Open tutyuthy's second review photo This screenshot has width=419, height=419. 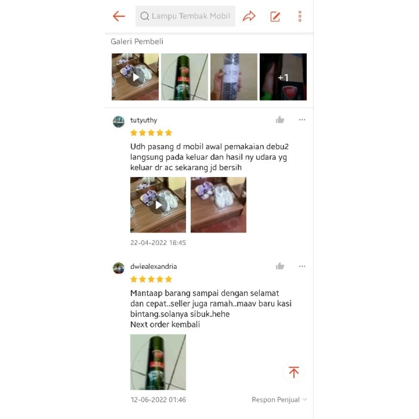pos(218,205)
